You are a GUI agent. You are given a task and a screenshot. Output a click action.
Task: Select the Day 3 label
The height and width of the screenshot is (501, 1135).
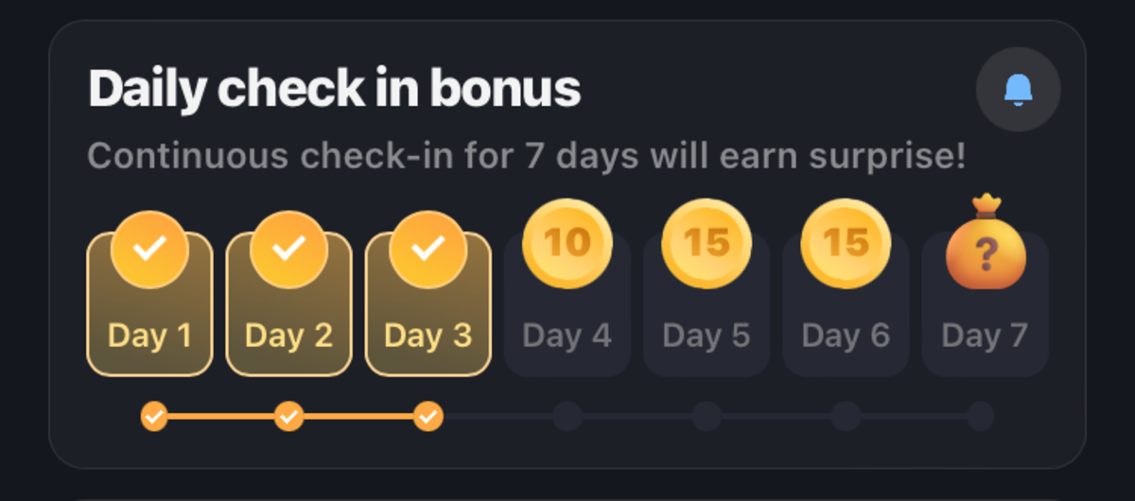pos(428,336)
